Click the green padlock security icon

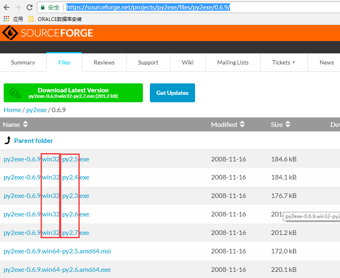tap(43, 7)
